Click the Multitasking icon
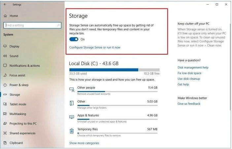232x149 pixels. coord(5,114)
